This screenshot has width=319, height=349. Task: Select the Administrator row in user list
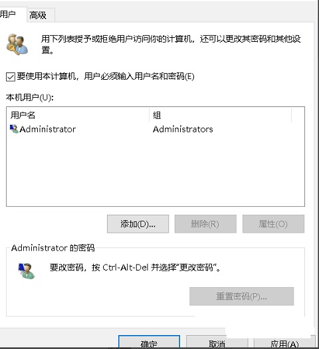[156, 129]
